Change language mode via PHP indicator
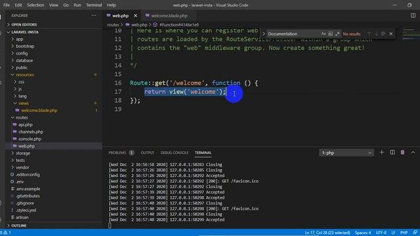The width and height of the screenshot is (420, 236). (x=404, y=233)
